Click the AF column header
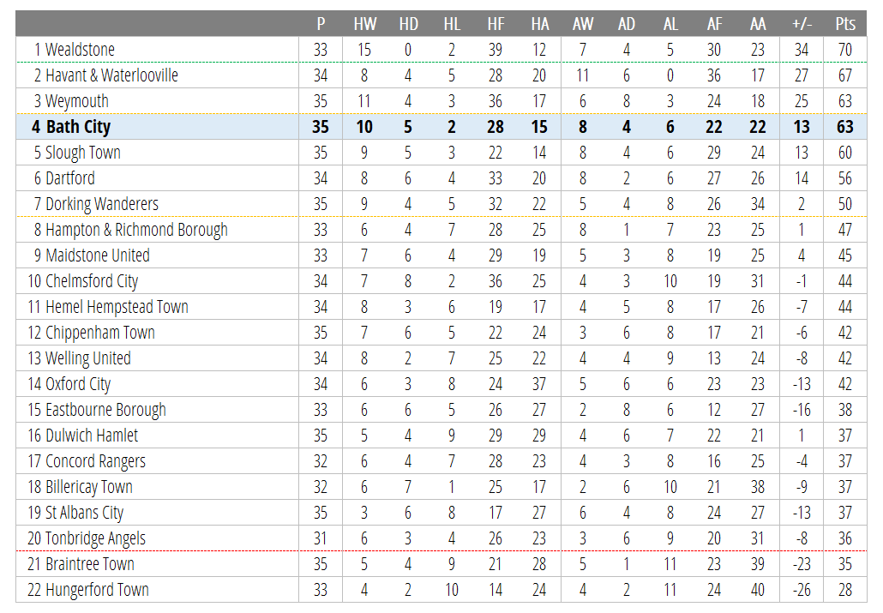The height and width of the screenshot is (613, 883). click(714, 24)
